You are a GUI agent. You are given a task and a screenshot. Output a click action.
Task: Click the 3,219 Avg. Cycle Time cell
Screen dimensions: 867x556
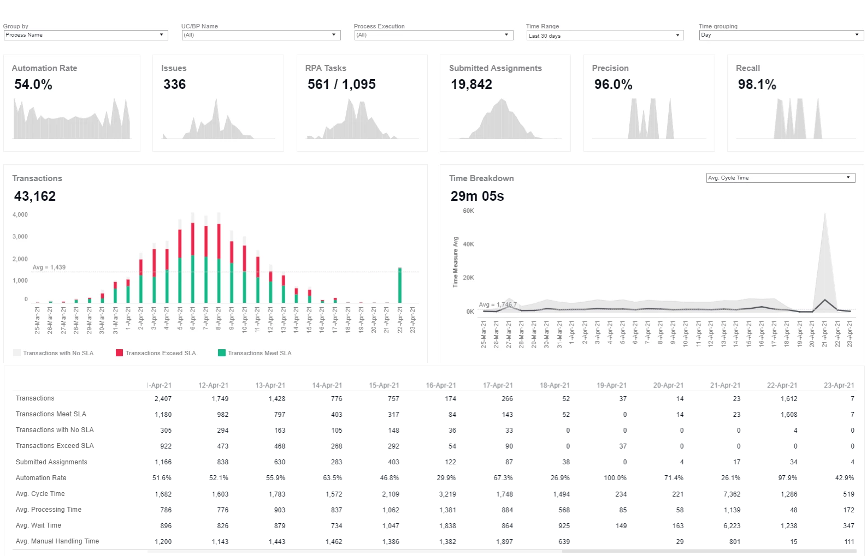point(447,494)
